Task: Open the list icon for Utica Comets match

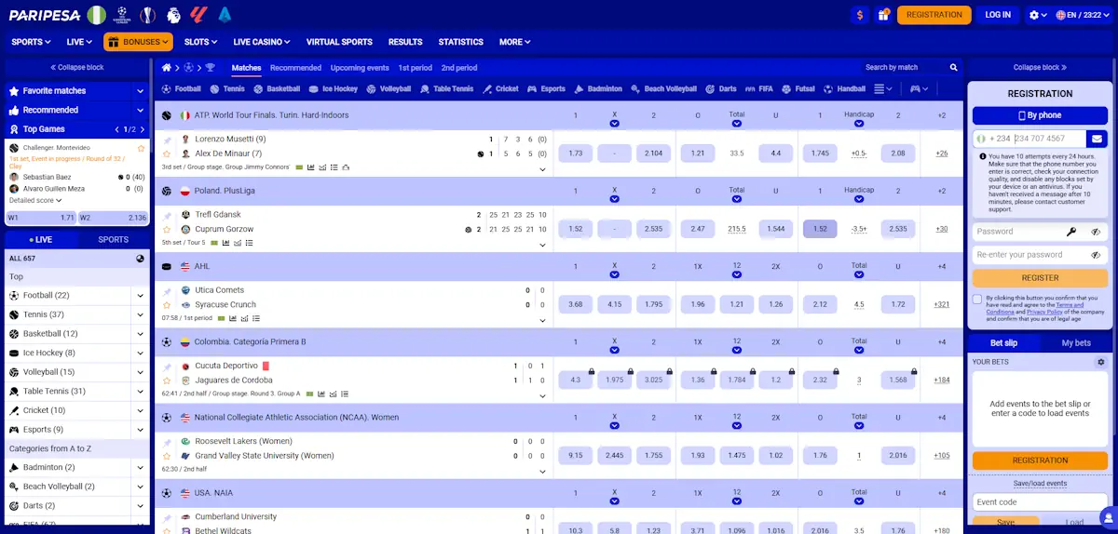Action: coord(256,318)
